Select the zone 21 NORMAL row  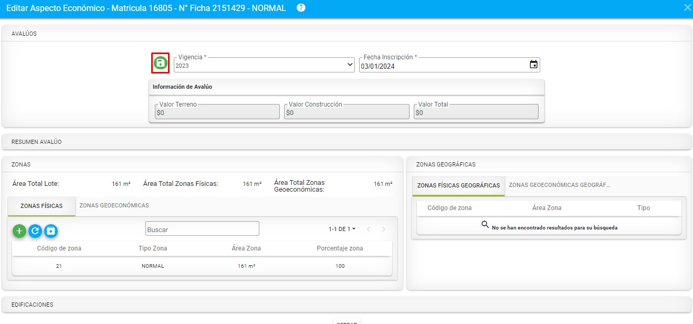pyautogui.click(x=202, y=266)
